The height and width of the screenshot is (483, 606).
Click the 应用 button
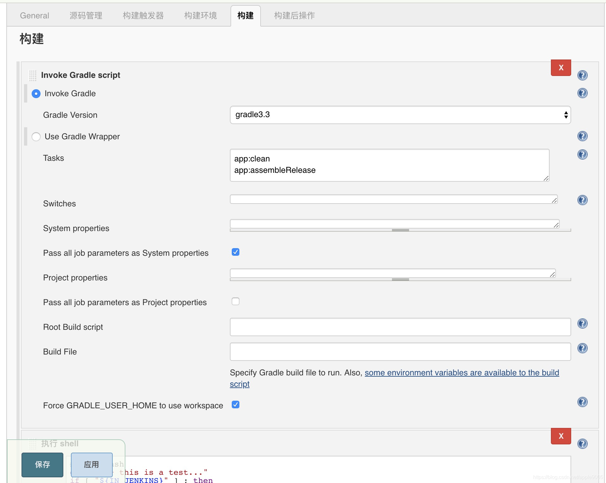coord(92,465)
